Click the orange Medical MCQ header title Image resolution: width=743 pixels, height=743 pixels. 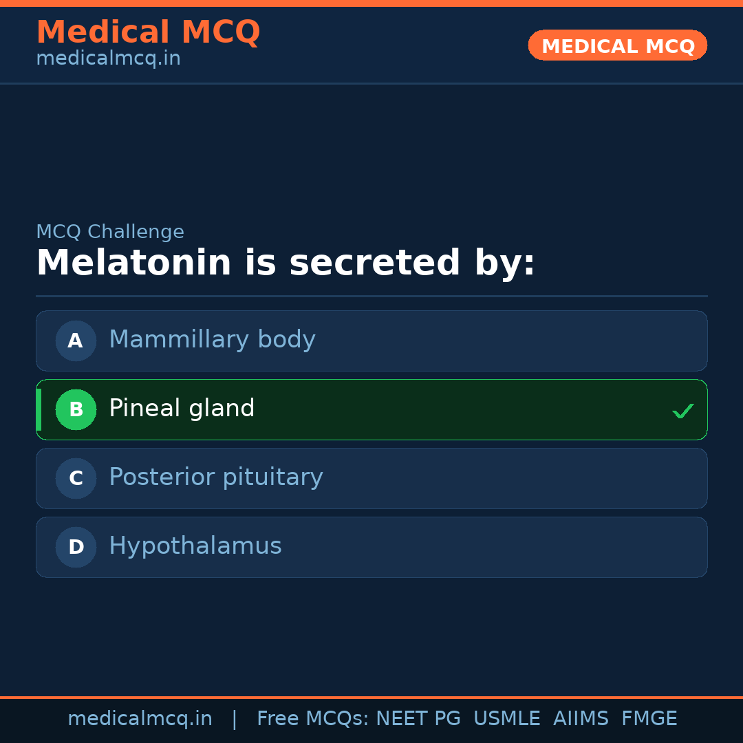pos(148,32)
